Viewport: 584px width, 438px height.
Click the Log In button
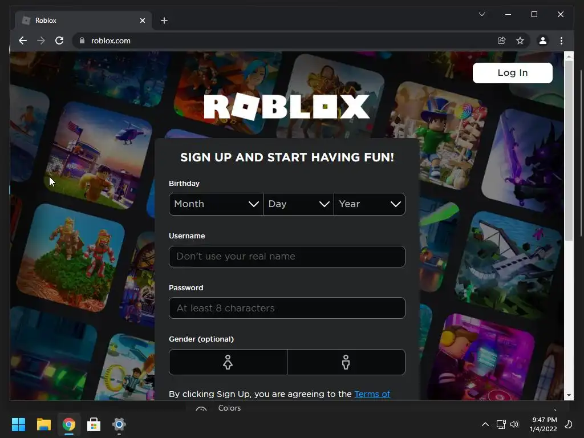[513, 72]
